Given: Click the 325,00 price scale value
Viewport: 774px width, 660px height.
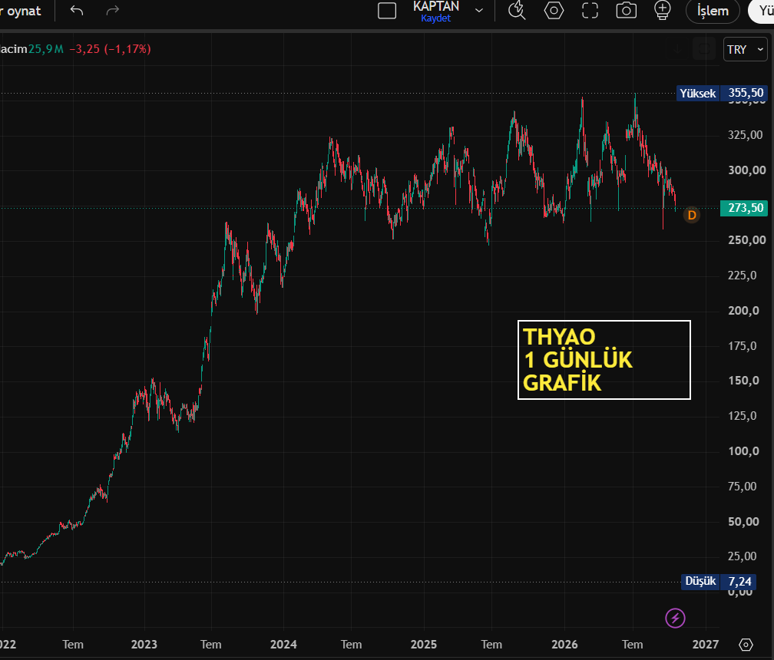Looking at the screenshot, I should (746, 134).
